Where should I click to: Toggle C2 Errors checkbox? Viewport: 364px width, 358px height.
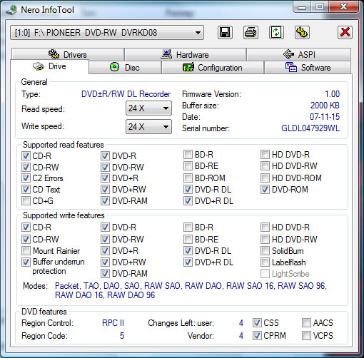click(x=26, y=178)
